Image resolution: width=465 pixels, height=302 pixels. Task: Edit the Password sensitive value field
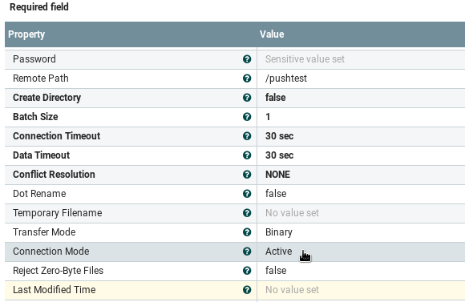pyautogui.click(x=361, y=59)
